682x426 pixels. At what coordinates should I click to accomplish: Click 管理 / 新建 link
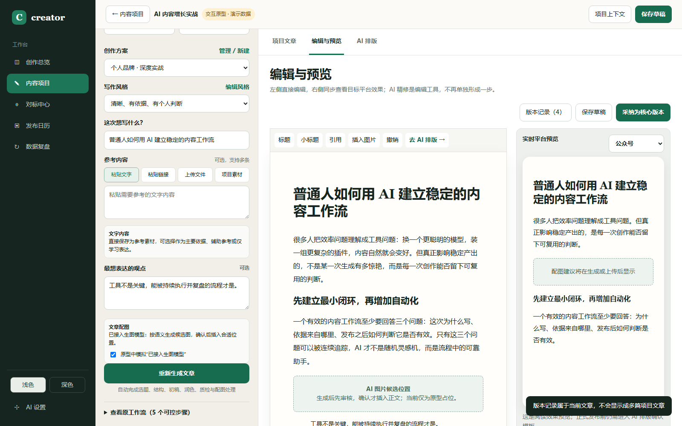click(x=234, y=51)
